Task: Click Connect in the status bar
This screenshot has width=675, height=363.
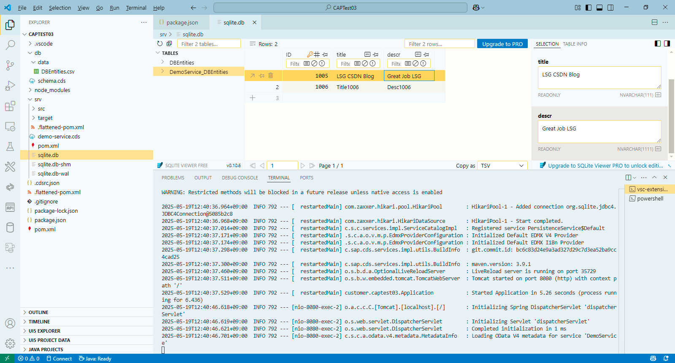Action: click(59, 358)
